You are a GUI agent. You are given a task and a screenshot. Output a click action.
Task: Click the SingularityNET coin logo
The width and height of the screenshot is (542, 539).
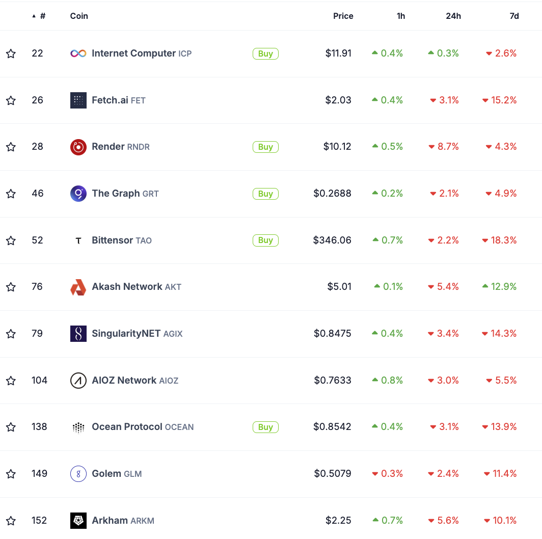click(78, 334)
